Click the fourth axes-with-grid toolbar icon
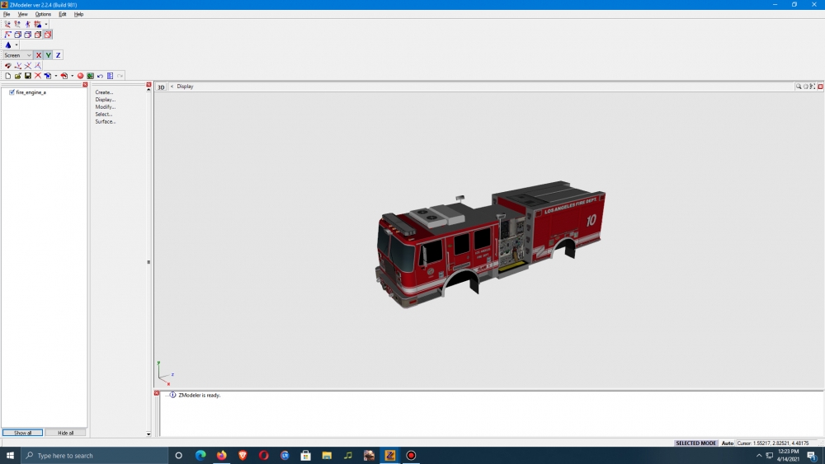This screenshot has width=825, height=464. 37,66
